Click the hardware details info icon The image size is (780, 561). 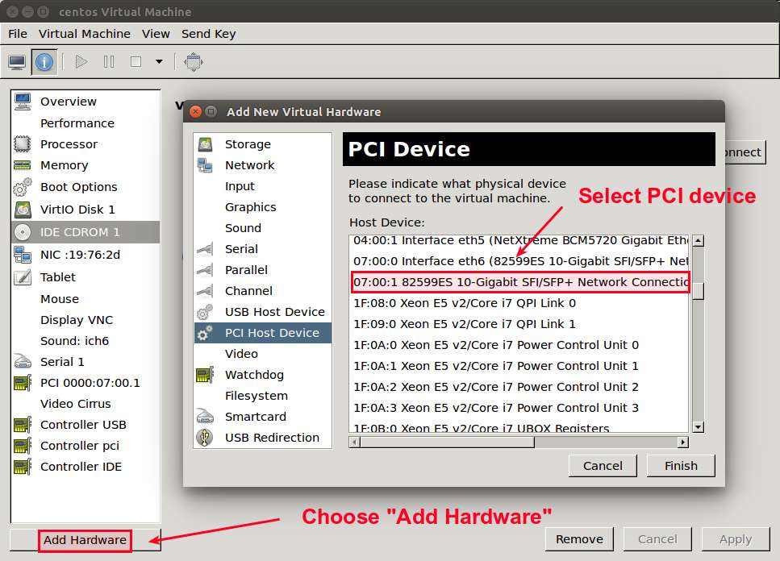44,62
